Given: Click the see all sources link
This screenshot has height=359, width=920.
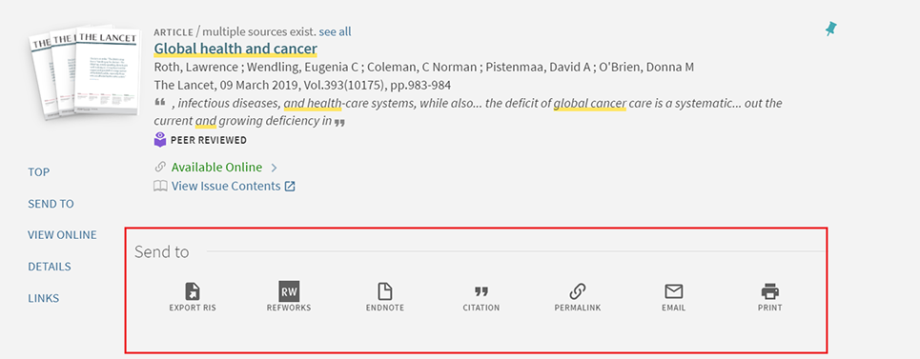Looking at the screenshot, I should [x=335, y=31].
